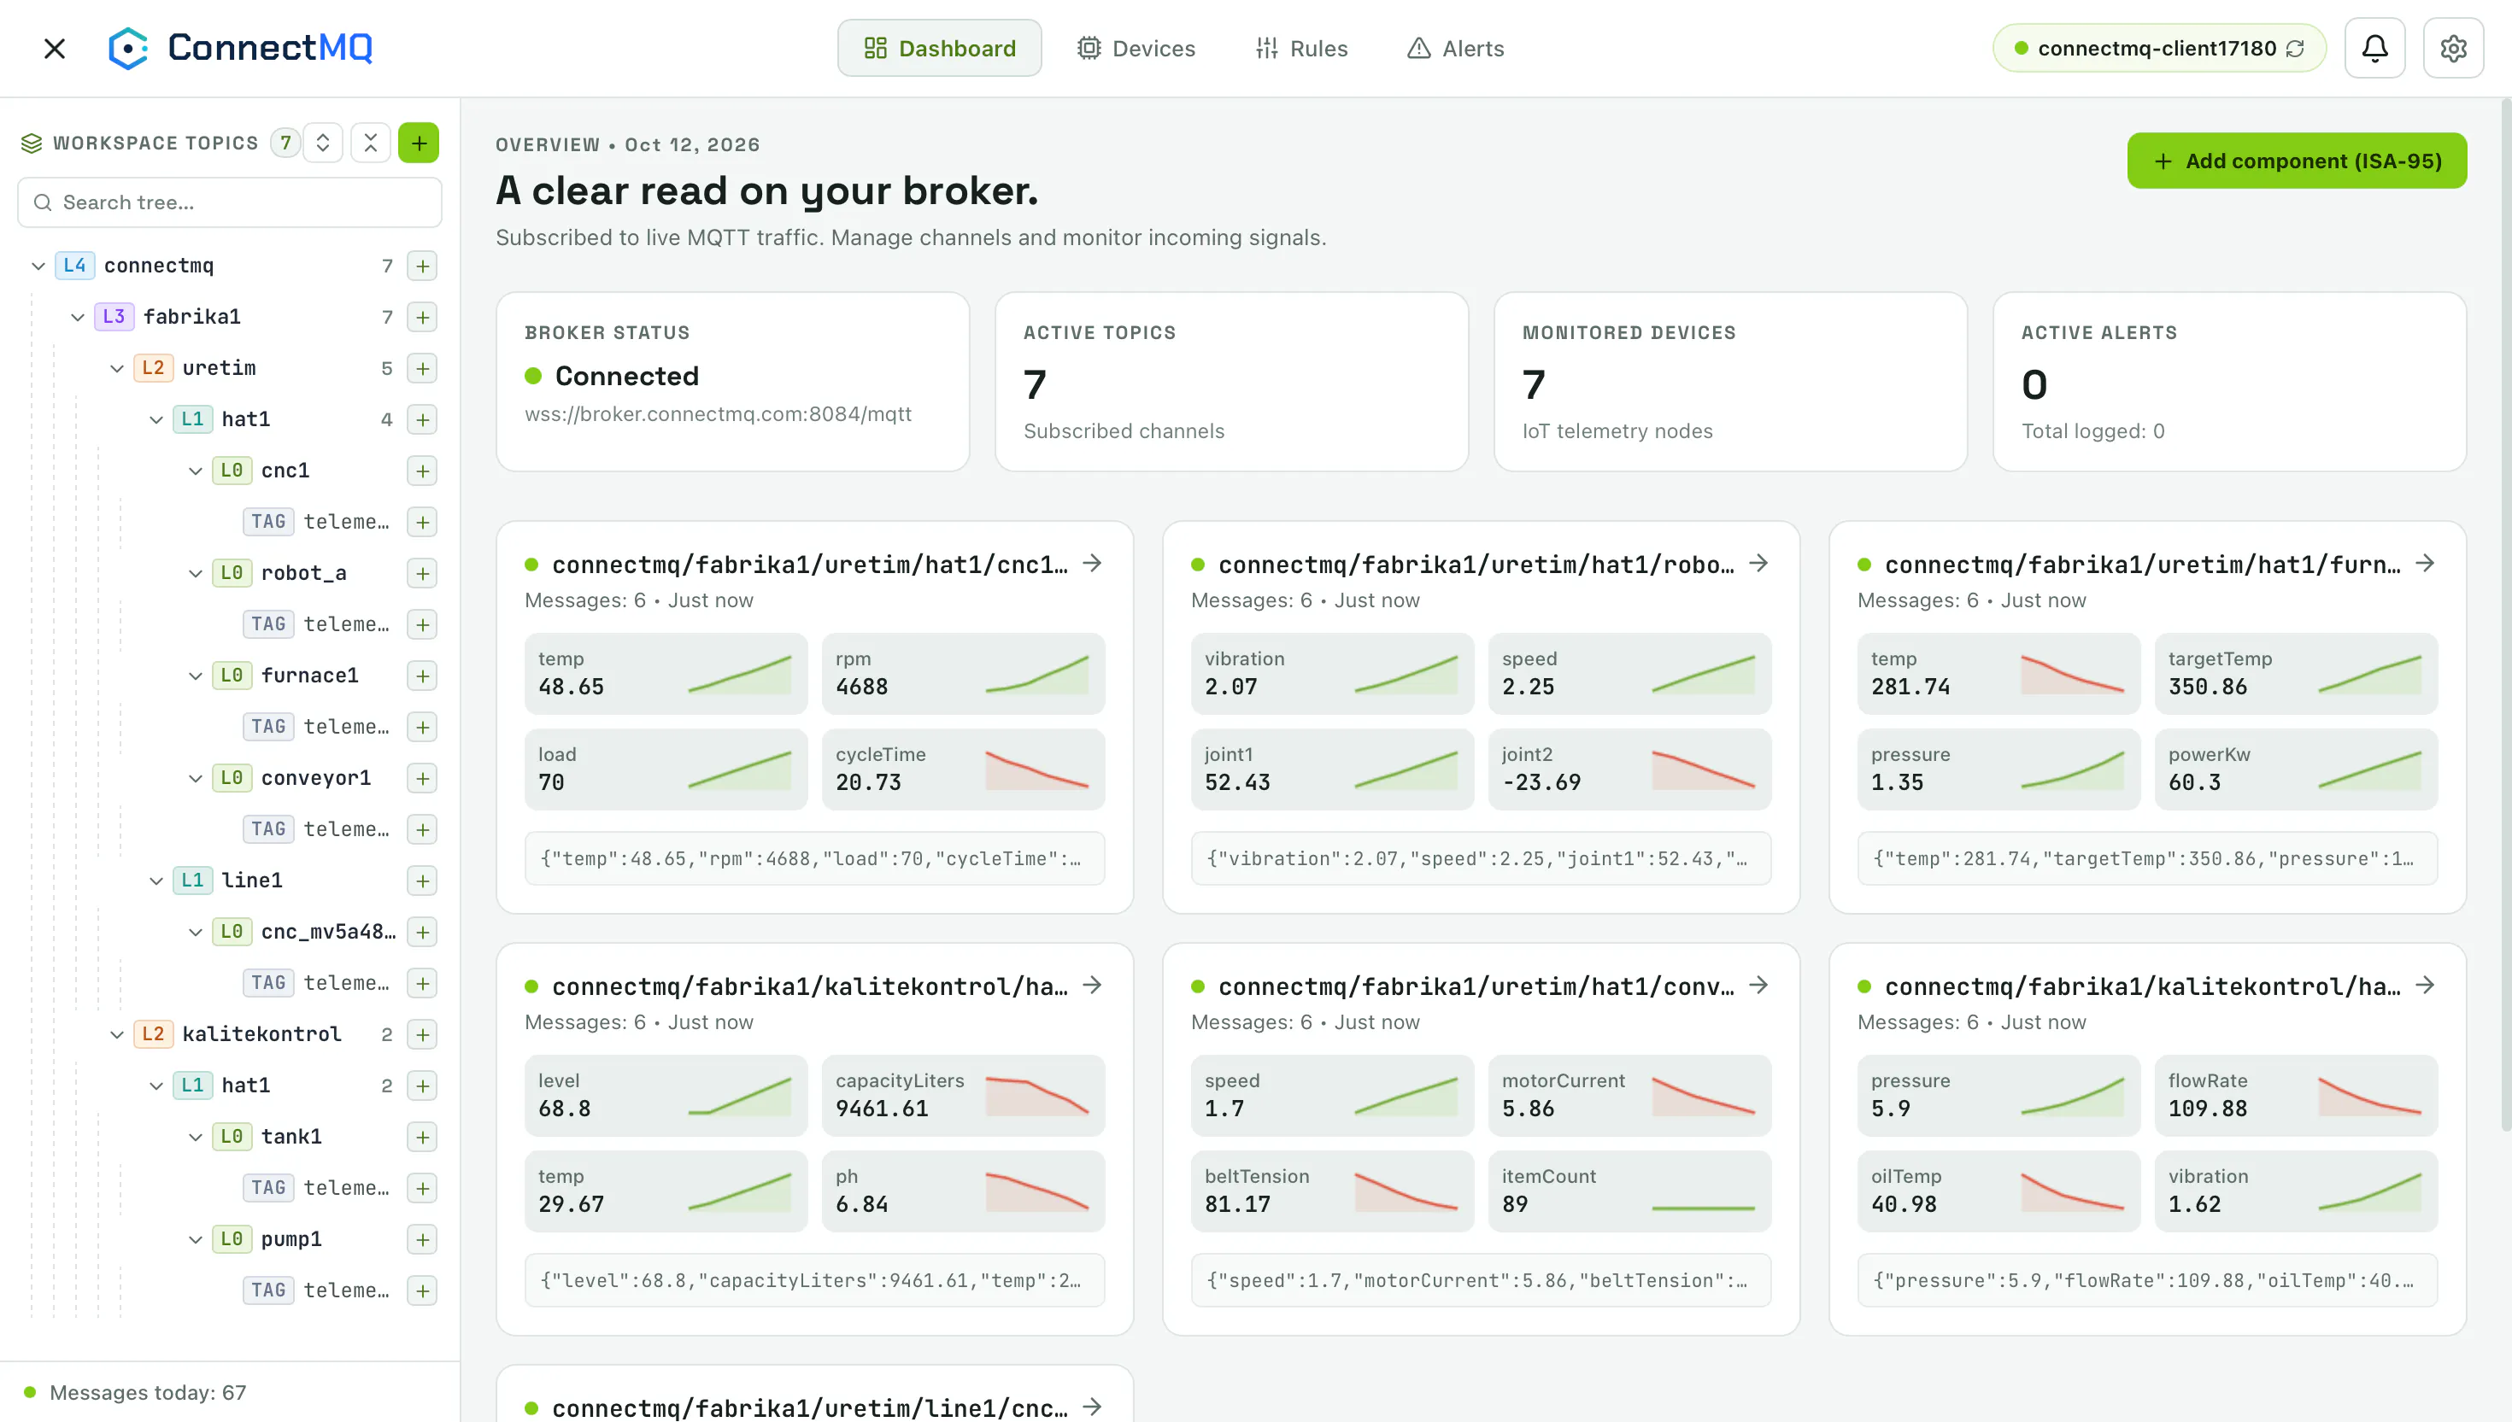Close the sidebar with the X icon
This screenshot has height=1422, width=2512.
click(x=55, y=48)
